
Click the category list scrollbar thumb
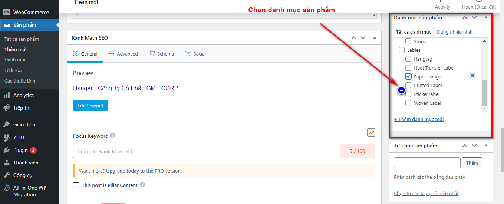click(x=484, y=92)
